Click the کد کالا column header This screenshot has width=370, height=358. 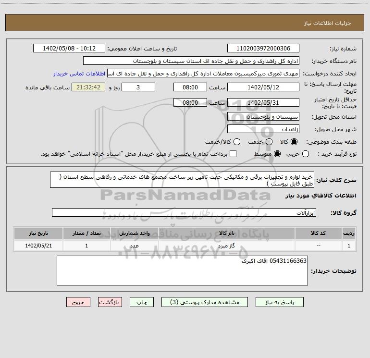(319, 233)
